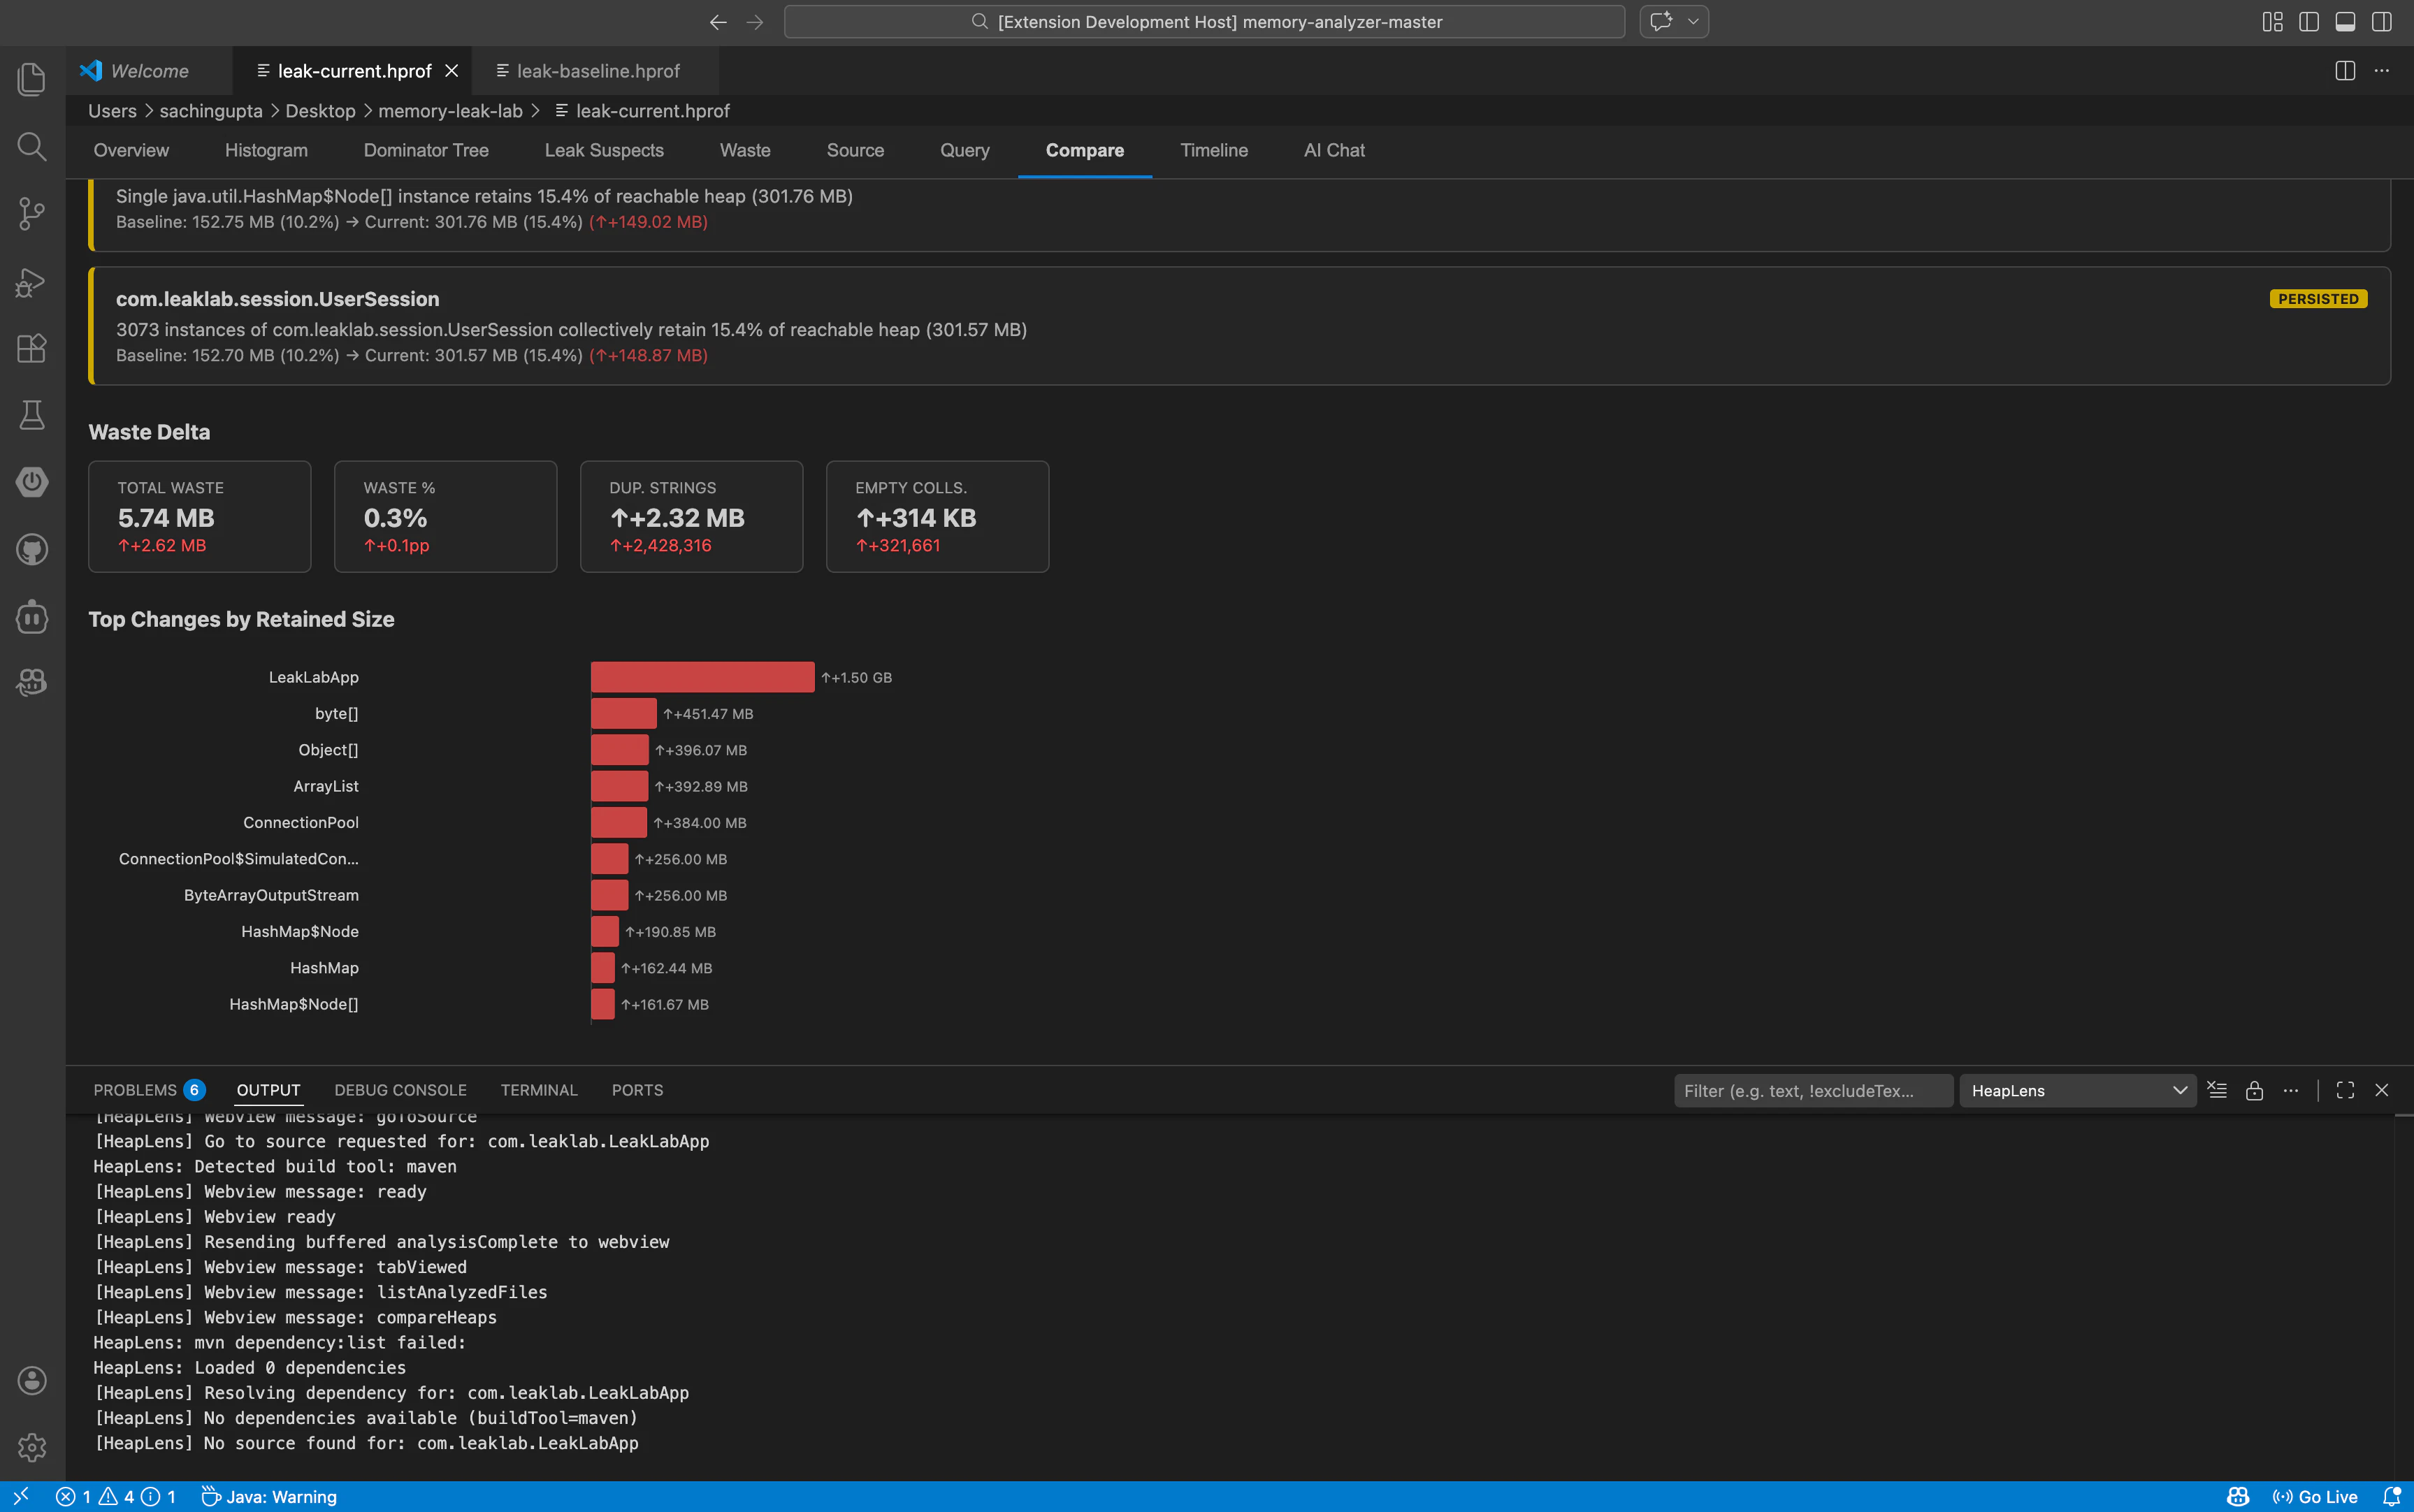Open the Testing beaker view
This screenshot has width=2414, height=1512.
click(x=31, y=415)
